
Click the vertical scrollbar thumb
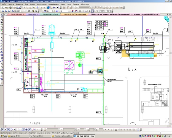(x=170, y=52)
